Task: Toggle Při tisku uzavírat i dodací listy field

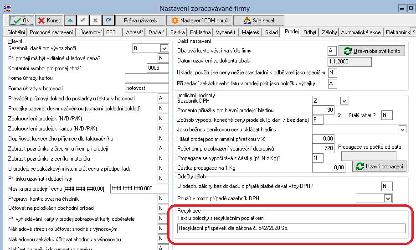Action: [x=163, y=178]
